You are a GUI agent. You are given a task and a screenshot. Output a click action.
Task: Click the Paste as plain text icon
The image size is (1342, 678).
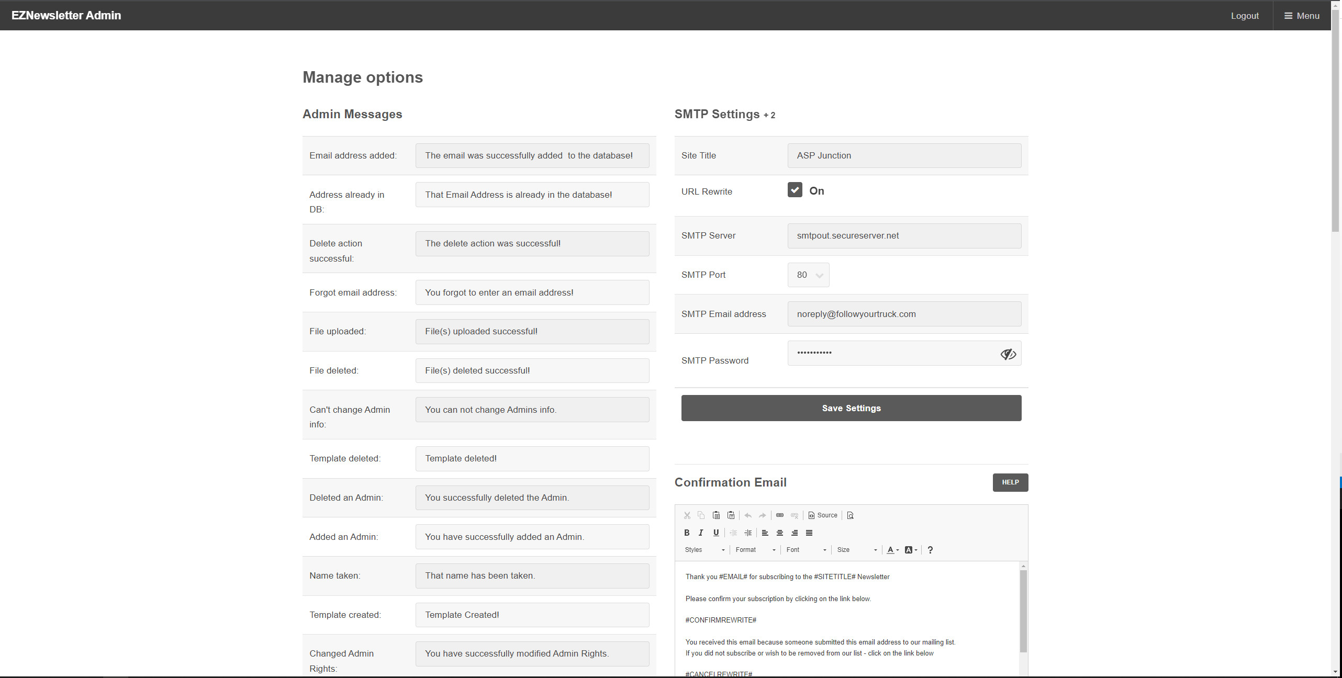(731, 515)
